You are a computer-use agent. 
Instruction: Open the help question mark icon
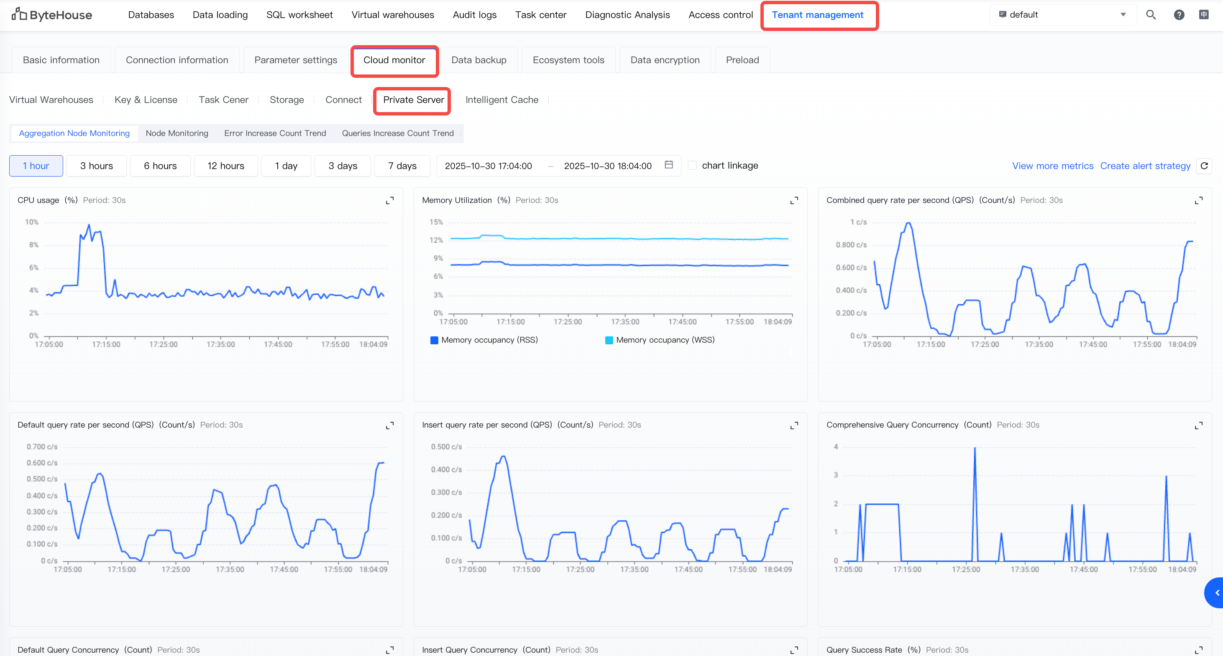(1179, 15)
